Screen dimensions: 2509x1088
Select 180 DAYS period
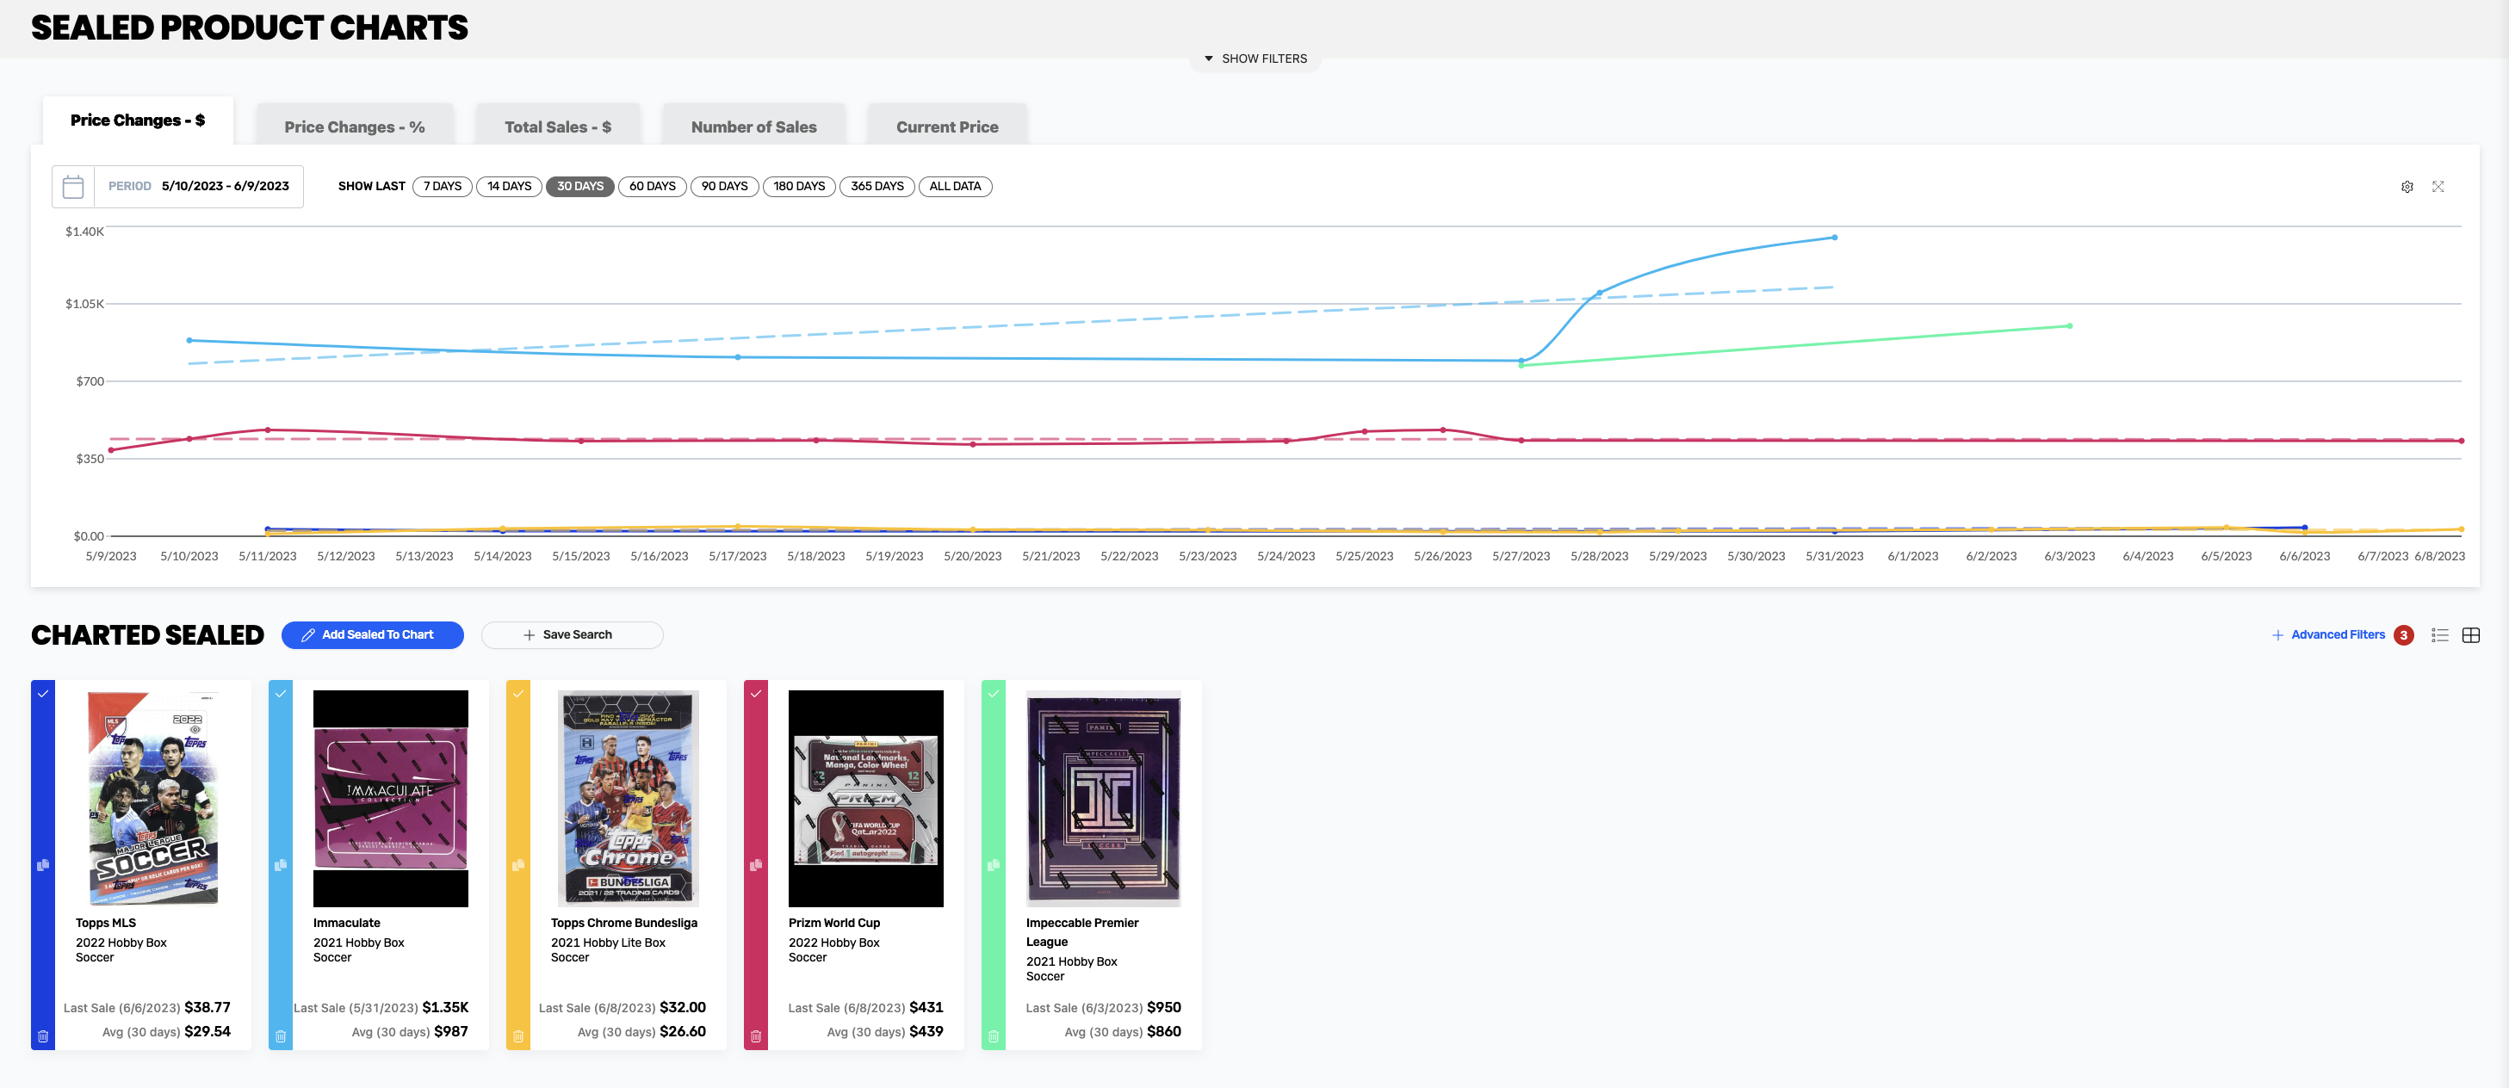(x=800, y=186)
